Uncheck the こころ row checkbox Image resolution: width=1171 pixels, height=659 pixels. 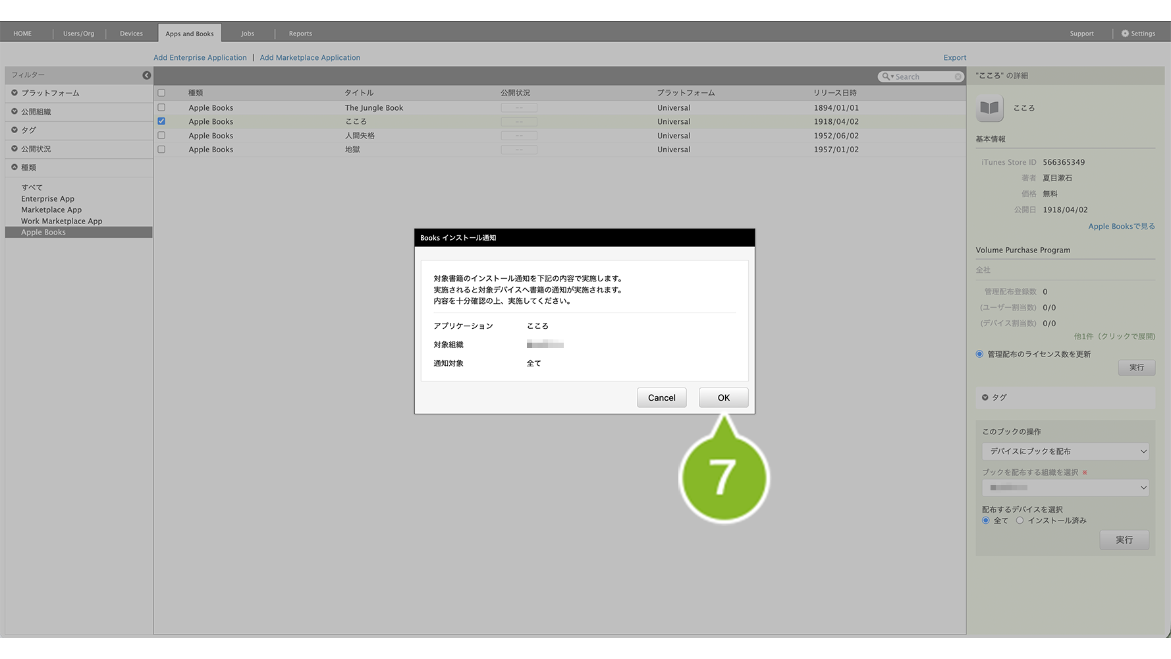[x=161, y=121]
